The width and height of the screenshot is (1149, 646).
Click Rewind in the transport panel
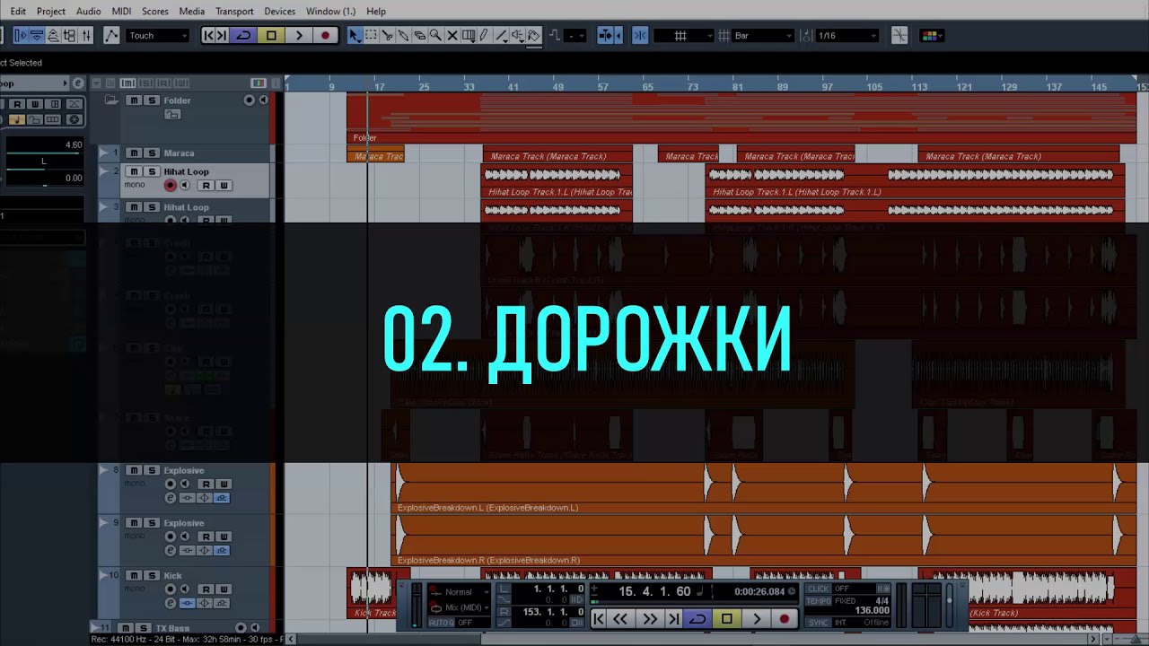620,619
